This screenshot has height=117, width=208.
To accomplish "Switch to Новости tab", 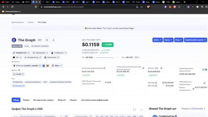I will pos(62,100).
